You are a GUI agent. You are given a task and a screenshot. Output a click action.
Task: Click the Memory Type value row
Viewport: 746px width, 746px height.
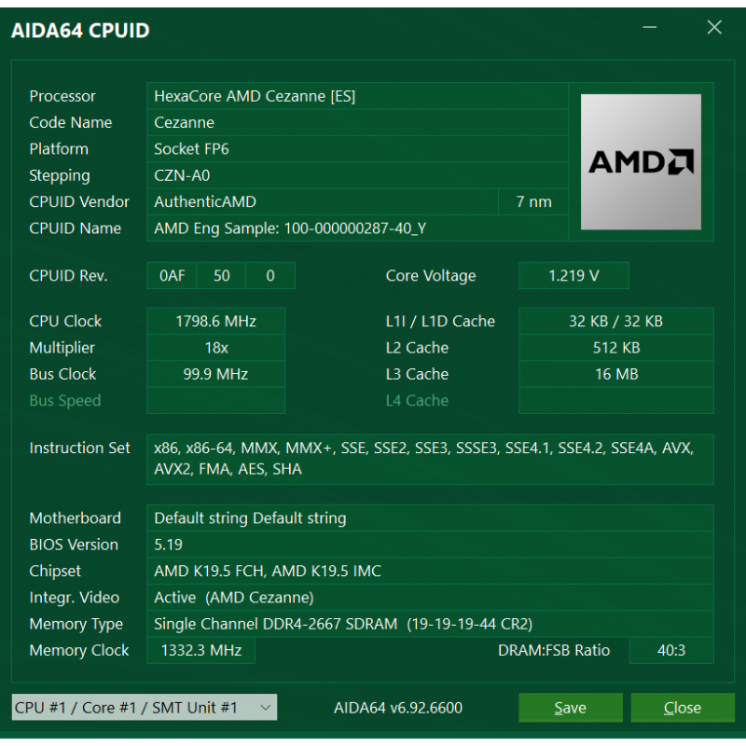point(430,624)
